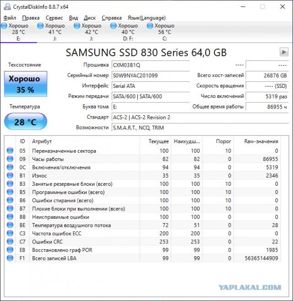Select the Переназначенные сектора row text
Screen dimensions: 293x301
(64, 151)
